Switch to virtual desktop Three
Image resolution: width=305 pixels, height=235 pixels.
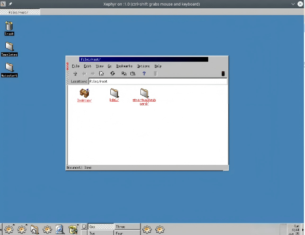(x=127, y=227)
